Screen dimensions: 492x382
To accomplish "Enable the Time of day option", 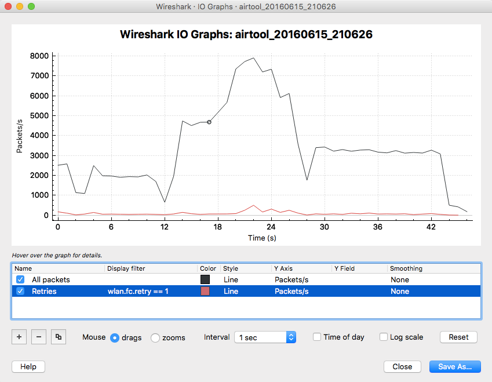I will tap(316, 337).
